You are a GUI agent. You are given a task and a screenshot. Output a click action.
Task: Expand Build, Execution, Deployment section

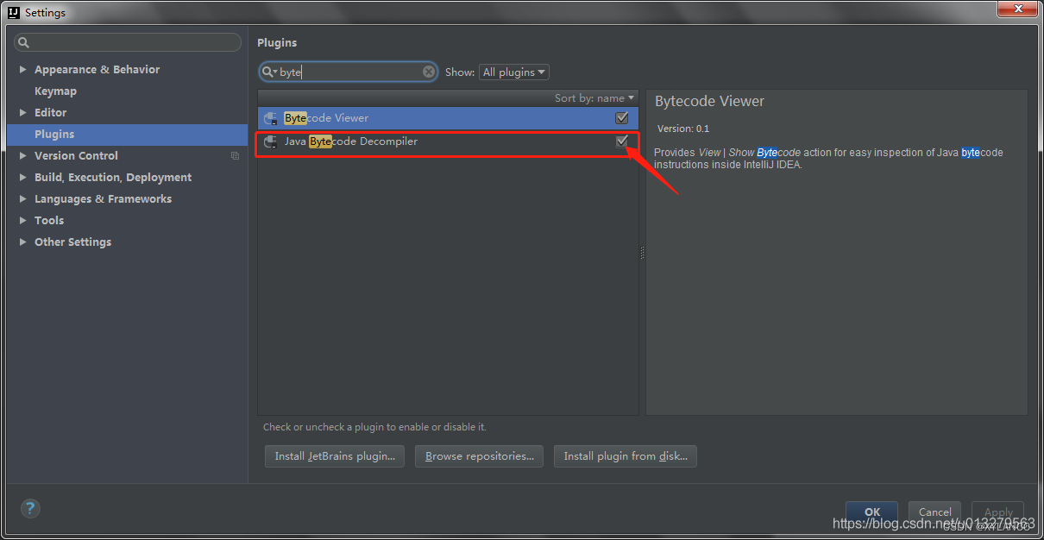23,178
